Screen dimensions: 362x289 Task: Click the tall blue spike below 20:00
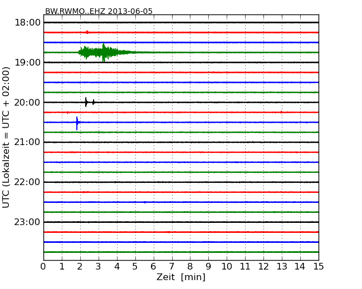tap(77, 123)
